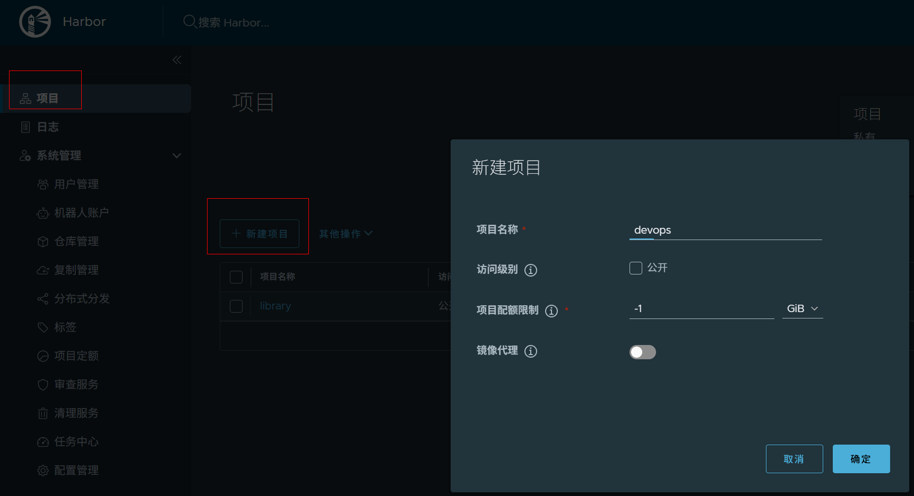Collapse the sidebar with double-arrow icon

177,60
